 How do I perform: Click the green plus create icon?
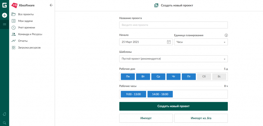(4, 15)
